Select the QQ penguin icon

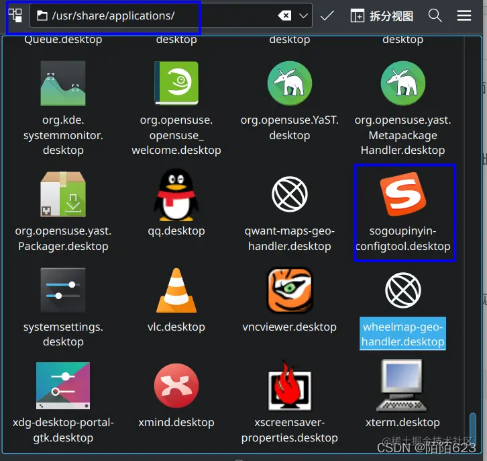tap(176, 195)
